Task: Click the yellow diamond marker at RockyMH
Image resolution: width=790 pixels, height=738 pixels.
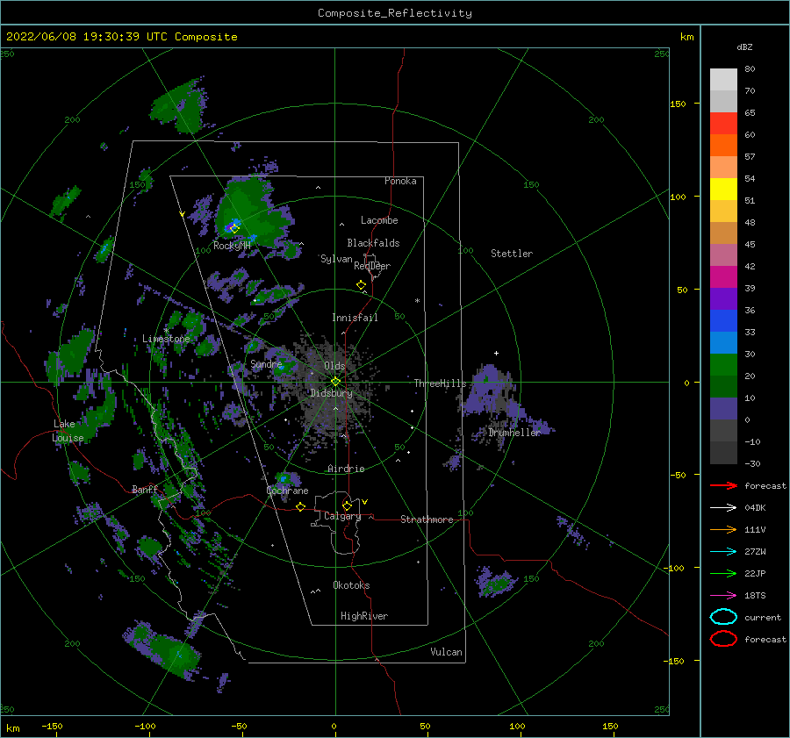Action: (x=233, y=229)
